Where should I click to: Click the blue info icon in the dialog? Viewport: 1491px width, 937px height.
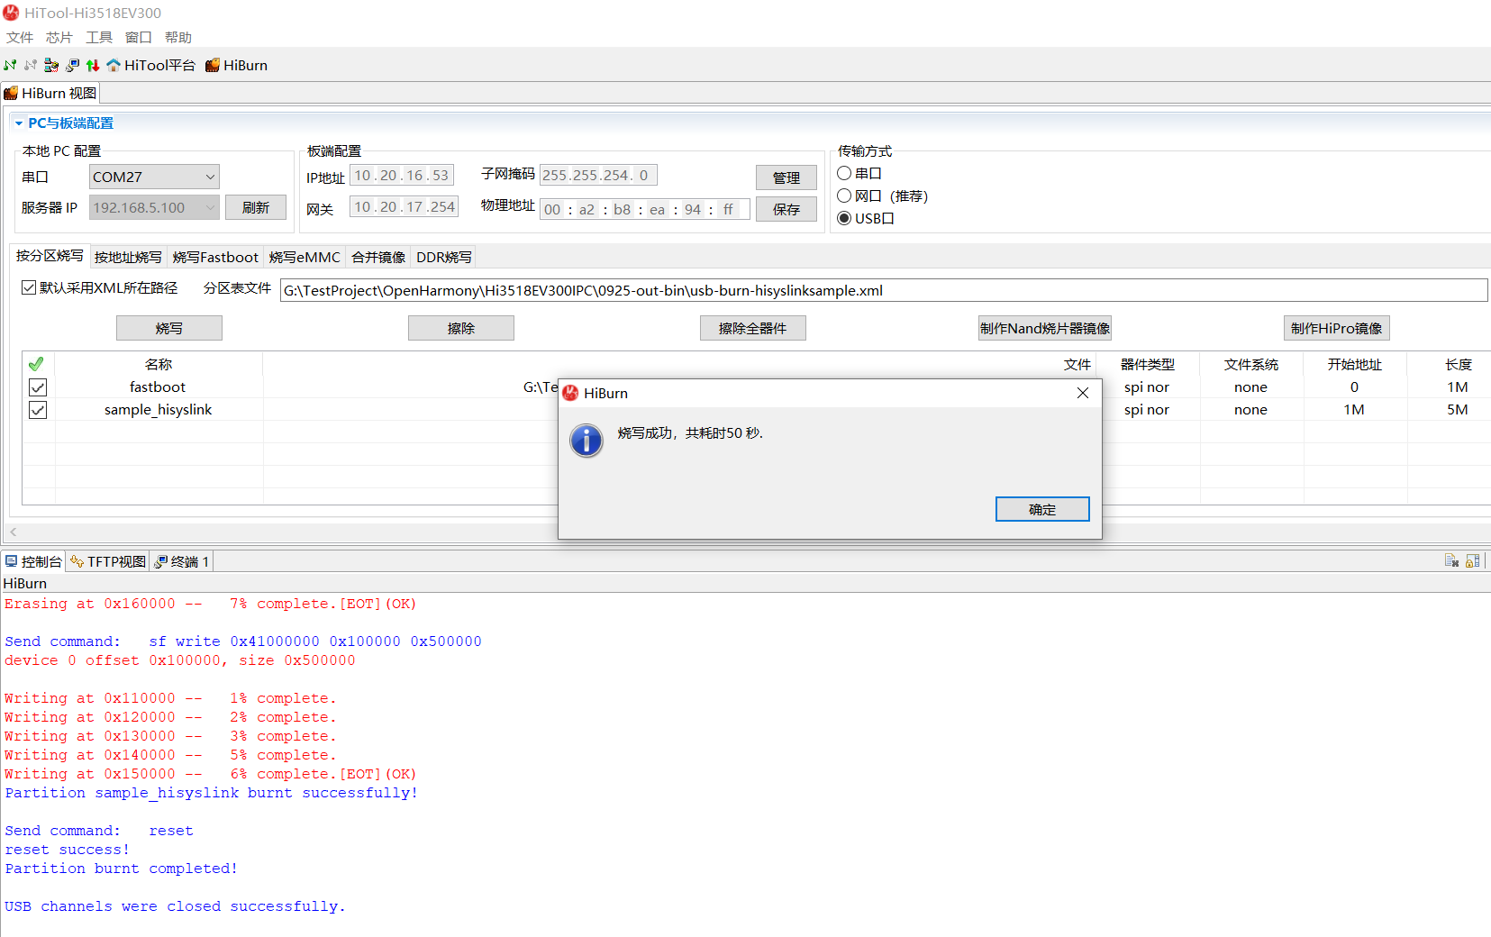586,441
